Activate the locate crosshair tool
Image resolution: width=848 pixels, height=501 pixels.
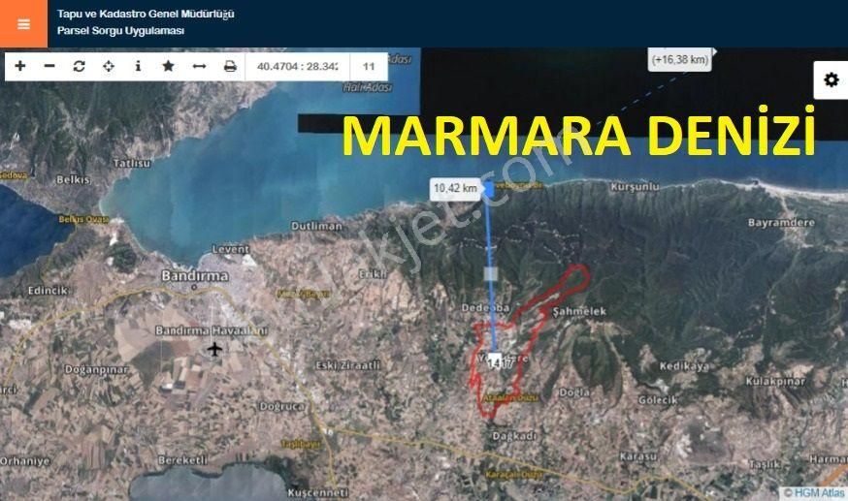click(x=109, y=66)
